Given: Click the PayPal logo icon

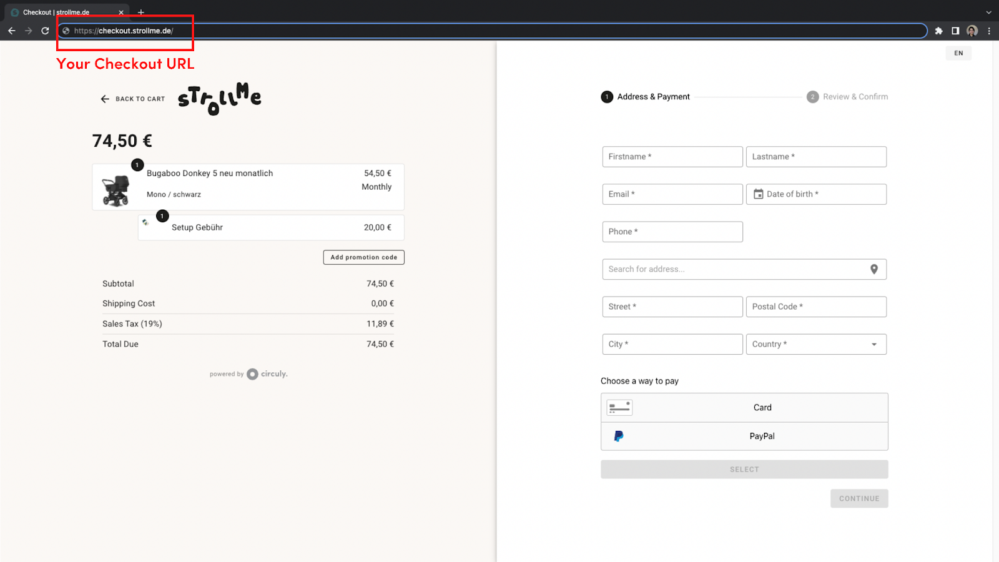Looking at the screenshot, I should click(x=619, y=436).
